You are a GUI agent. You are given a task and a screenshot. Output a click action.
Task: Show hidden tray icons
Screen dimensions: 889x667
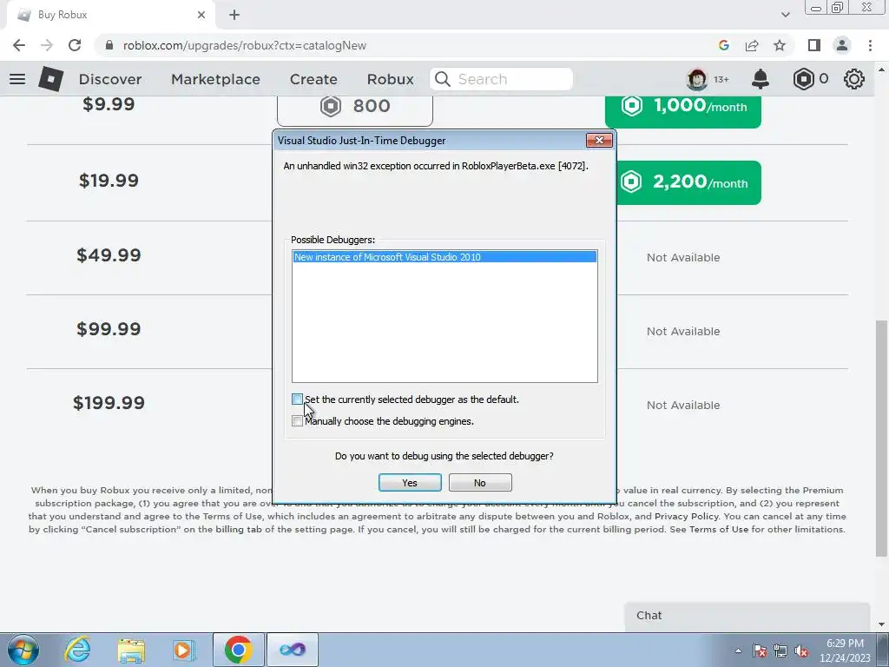[738, 650]
